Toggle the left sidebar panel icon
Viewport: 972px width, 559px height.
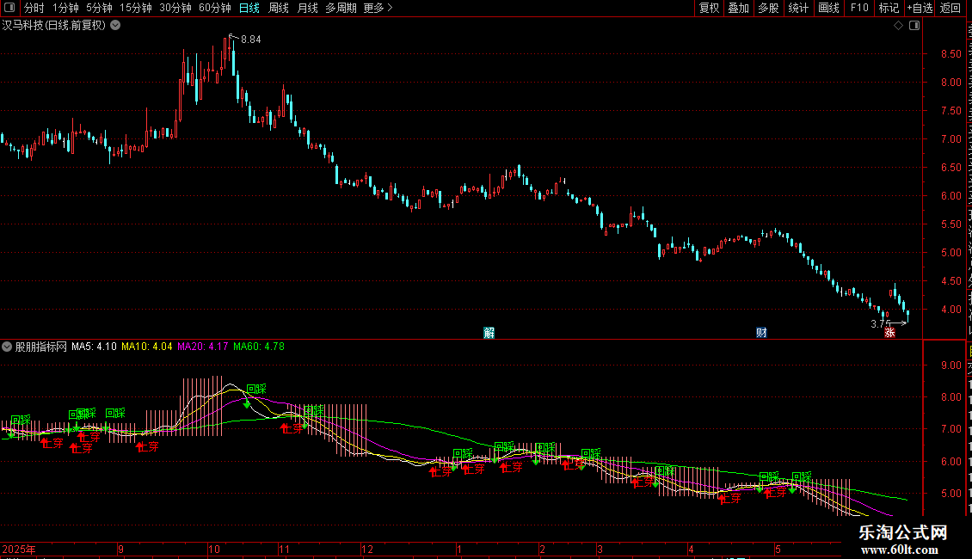click(10, 8)
